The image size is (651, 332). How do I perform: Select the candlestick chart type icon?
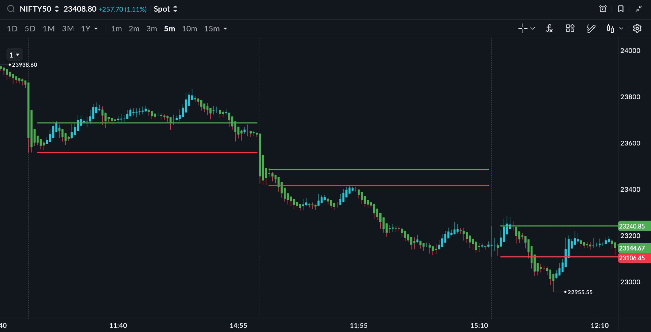click(x=610, y=29)
